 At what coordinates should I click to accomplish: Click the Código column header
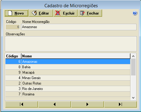point(13,56)
